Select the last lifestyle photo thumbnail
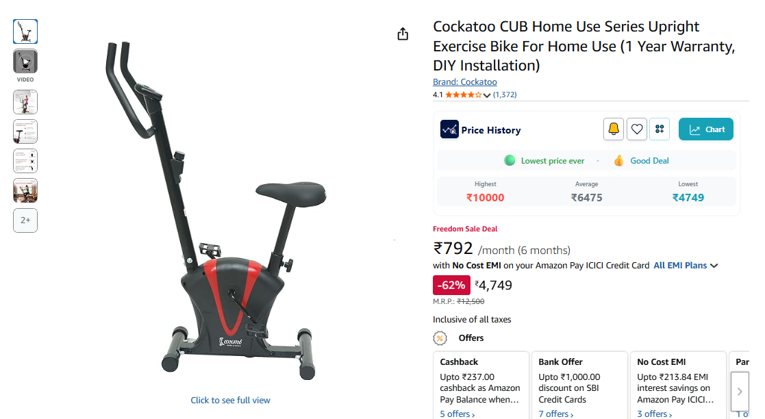Image resolution: width=765 pixels, height=419 pixels. click(x=25, y=190)
